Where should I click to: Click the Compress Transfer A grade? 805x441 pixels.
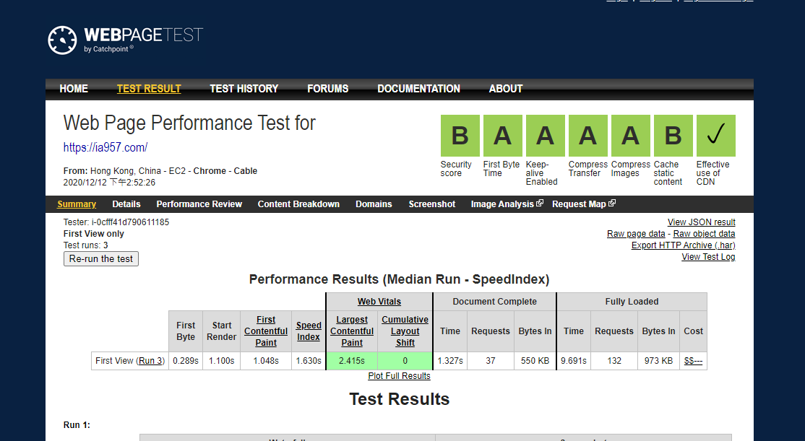[x=587, y=136]
